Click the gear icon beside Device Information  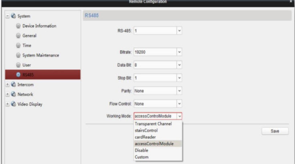(x=17, y=26)
